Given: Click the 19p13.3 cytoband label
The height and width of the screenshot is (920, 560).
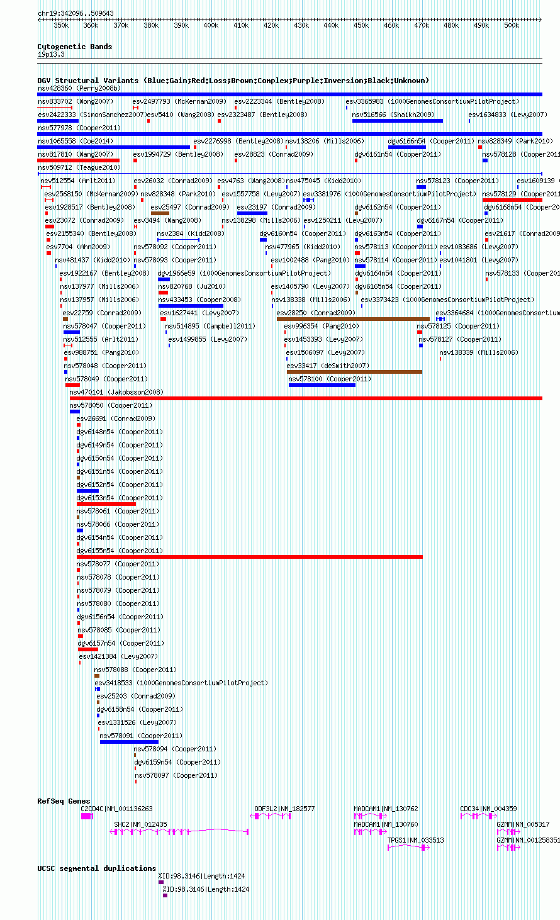Looking at the screenshot, I should tap(51, 54).
